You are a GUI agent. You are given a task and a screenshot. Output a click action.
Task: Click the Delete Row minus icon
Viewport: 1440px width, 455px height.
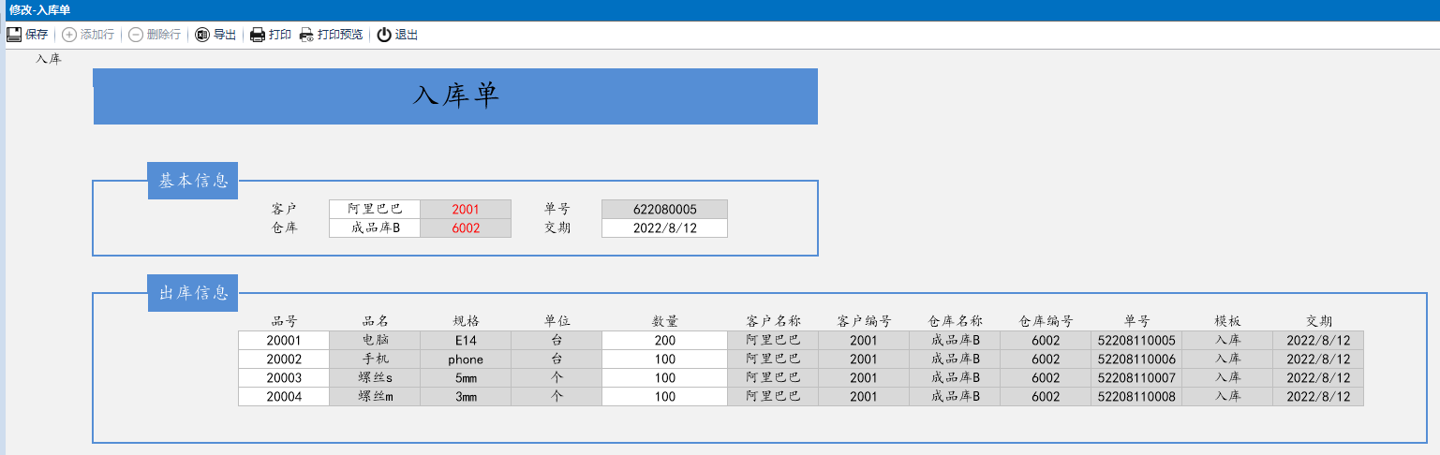click(x=136, y=35)
